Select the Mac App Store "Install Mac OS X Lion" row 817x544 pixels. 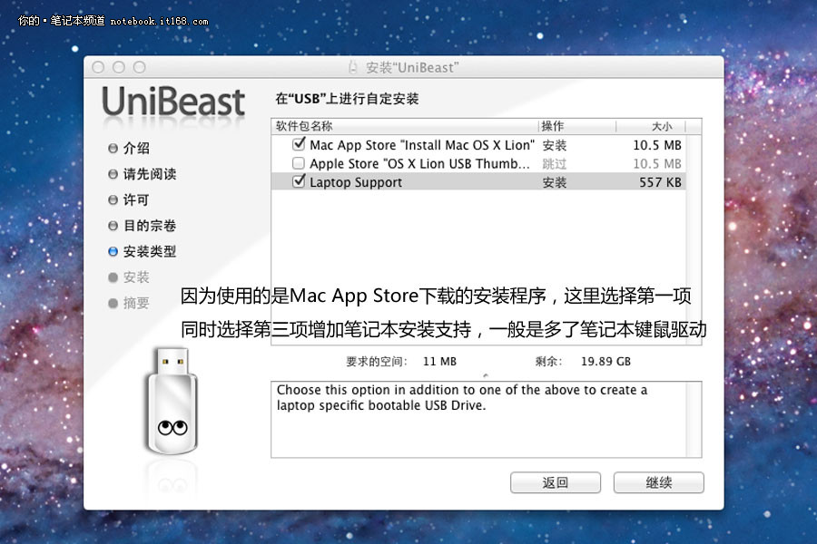(x=478, y=145)
